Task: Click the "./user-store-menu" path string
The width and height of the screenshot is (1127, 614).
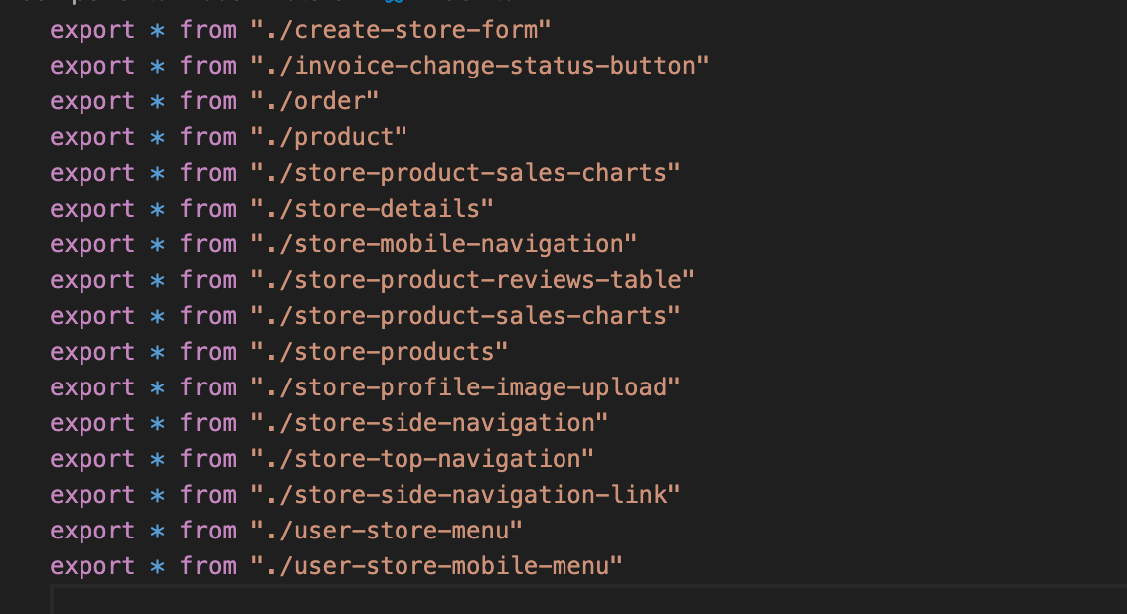Action: pos(387,531)
